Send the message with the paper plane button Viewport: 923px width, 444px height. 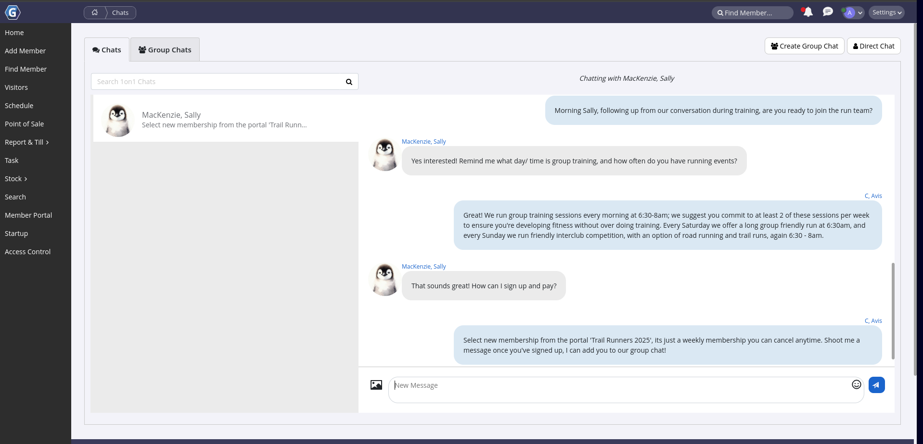(x=876, y=385)
